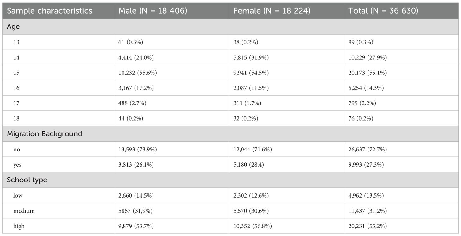
Task: Select the 'Age' section row
Action: pos(13,27)
